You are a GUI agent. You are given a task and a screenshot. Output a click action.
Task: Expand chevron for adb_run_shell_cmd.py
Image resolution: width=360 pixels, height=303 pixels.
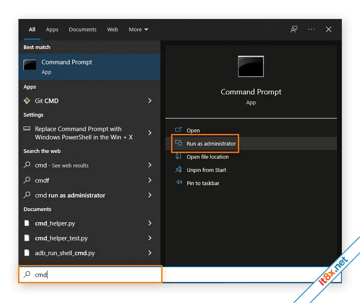tap(150, 253)
